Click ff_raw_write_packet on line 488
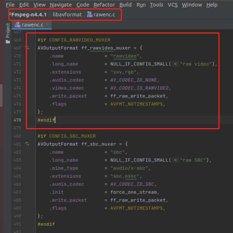233x233 pixels. (138, 200)
